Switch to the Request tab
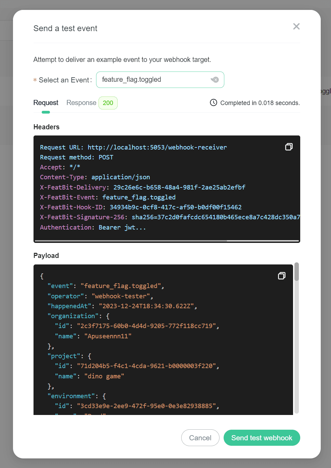The width and height of the screenshot is (331, 468). pyautogui.click(x=46, y=103)
